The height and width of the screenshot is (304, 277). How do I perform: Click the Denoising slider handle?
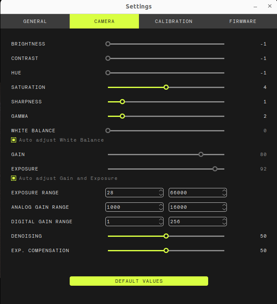[x=166, y=236]
